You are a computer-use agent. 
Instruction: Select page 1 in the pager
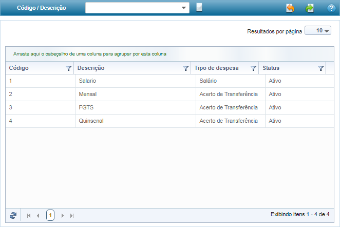50,216
